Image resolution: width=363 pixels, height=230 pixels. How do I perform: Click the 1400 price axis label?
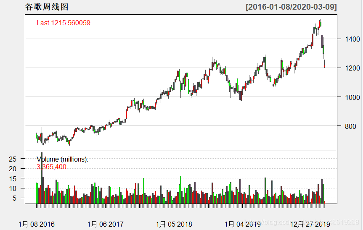(x=352, y=39)
